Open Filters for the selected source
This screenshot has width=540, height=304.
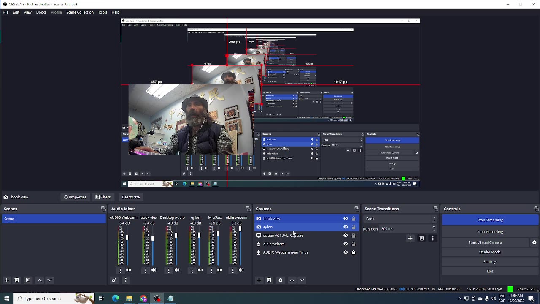[x=103, y=197]
